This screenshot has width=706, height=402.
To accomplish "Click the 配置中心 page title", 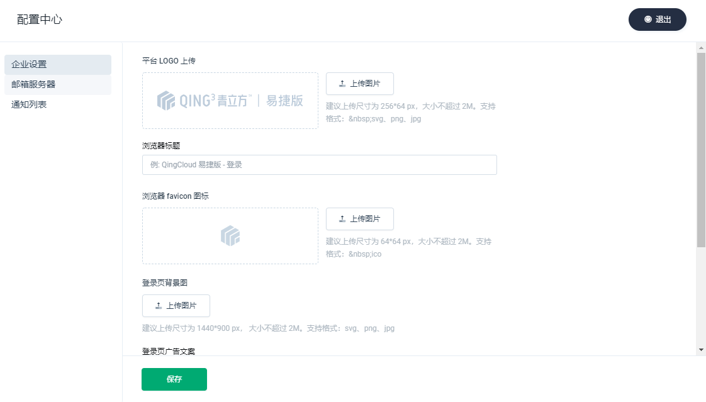I will click(x=40, y=20).
